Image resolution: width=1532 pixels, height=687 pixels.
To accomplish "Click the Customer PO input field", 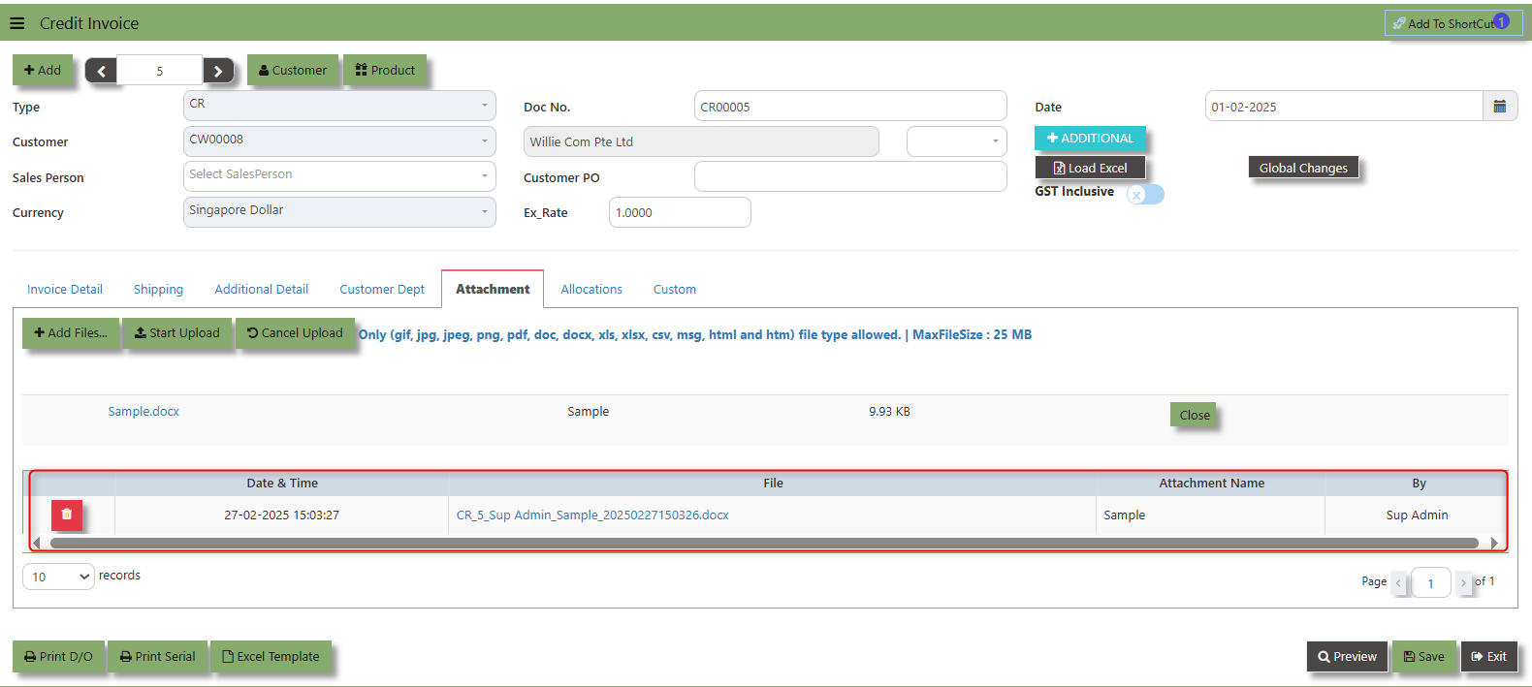I will [x=850, y=176].
